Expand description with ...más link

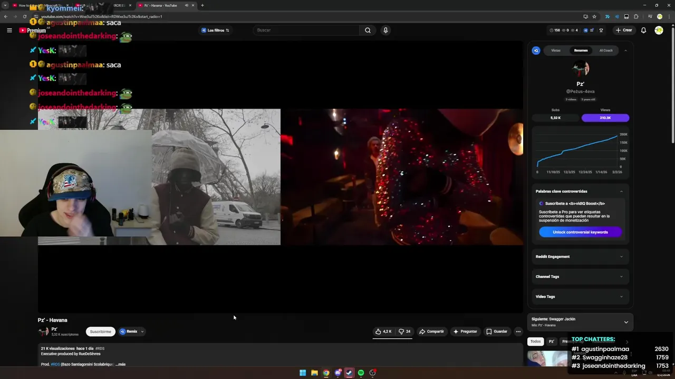pyautogui.click(x=120, y=364)
